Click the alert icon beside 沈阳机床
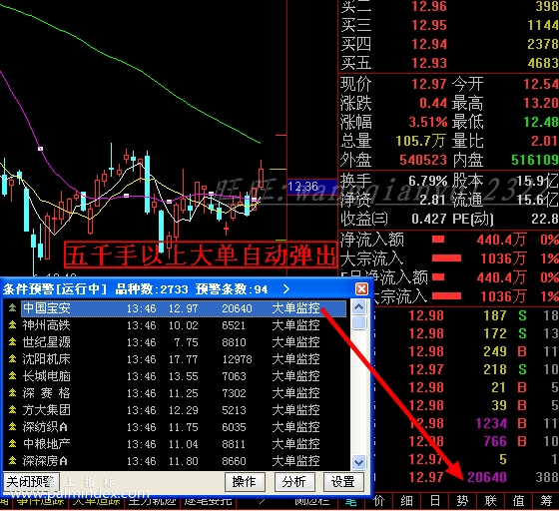Viewport: 559px width, 511px height. (12, 359)
